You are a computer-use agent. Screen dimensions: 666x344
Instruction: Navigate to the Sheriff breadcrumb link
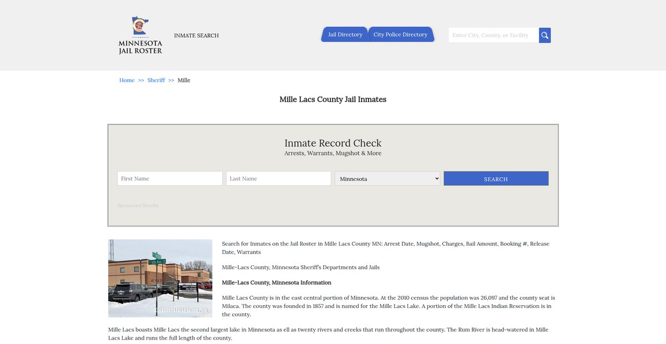pyautogui.click(x=156, y=80)
